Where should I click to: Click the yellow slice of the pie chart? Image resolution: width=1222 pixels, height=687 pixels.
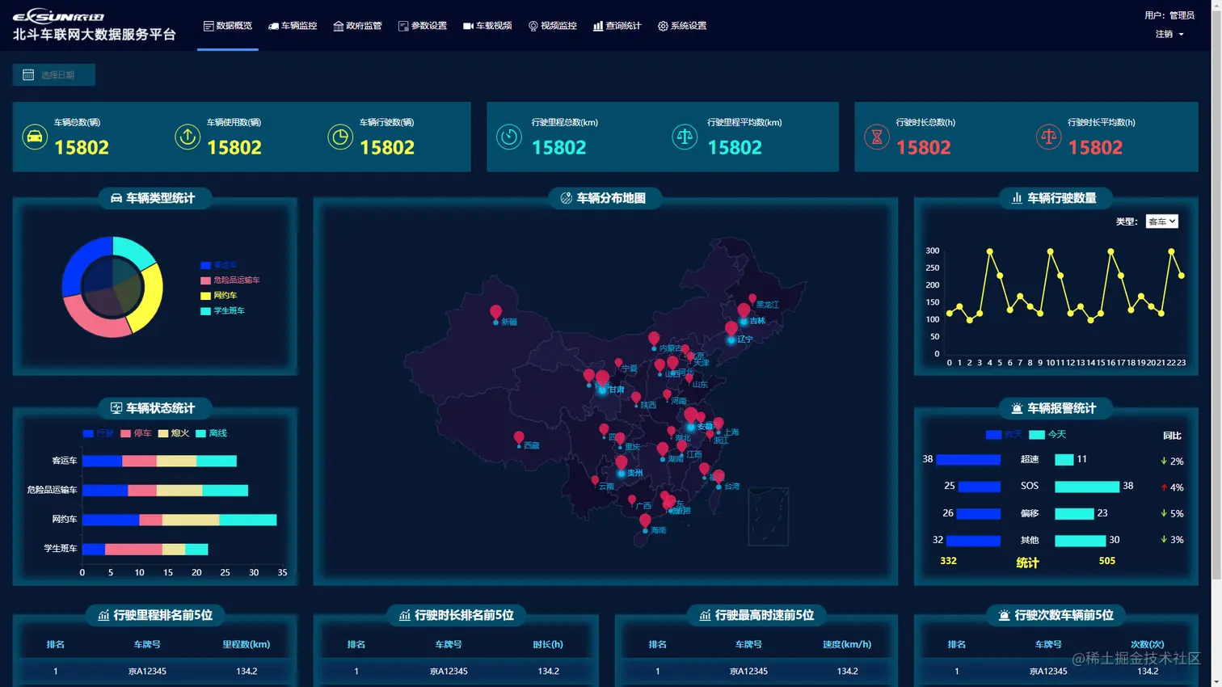(152, 298)
